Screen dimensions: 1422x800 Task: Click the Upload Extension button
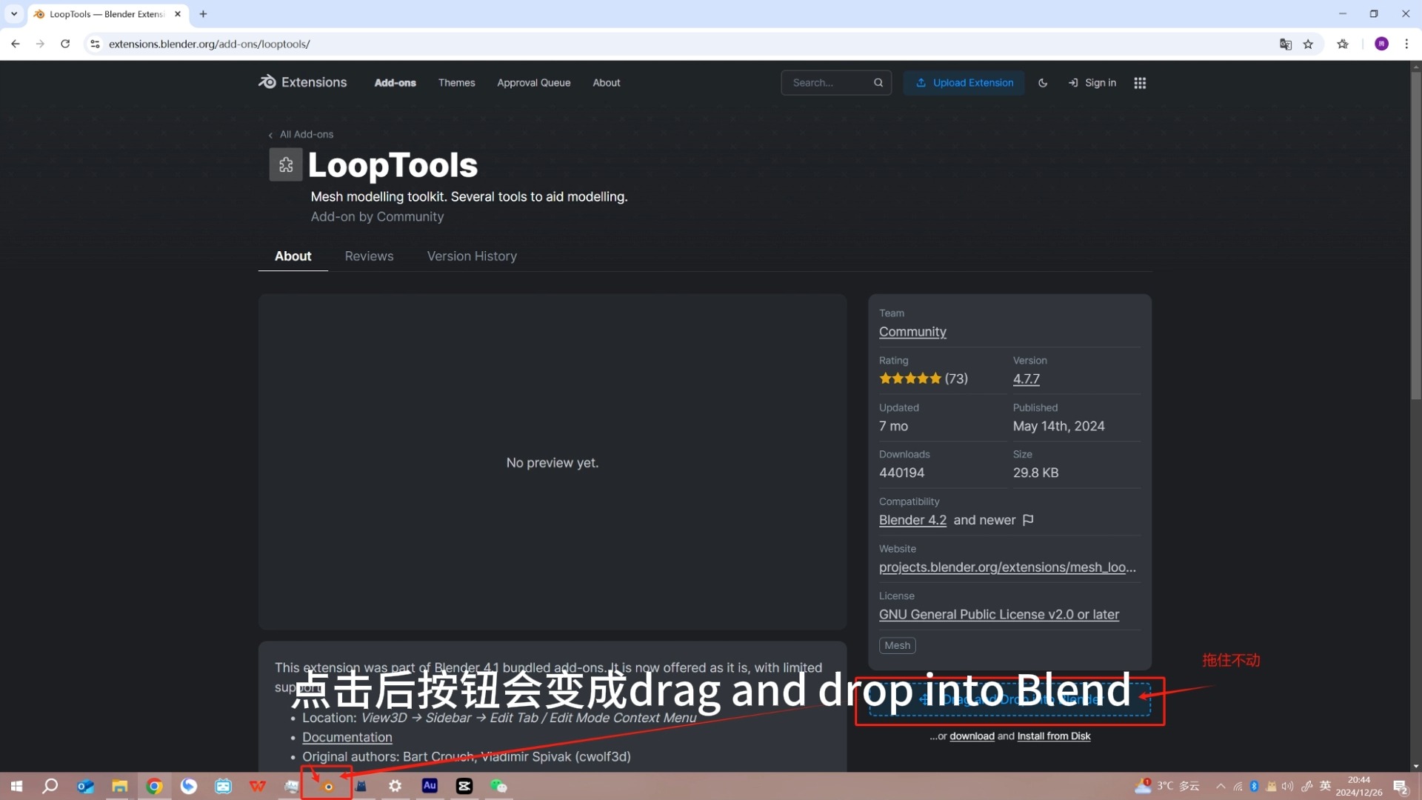pyautogui.click(x=964, y=82)
